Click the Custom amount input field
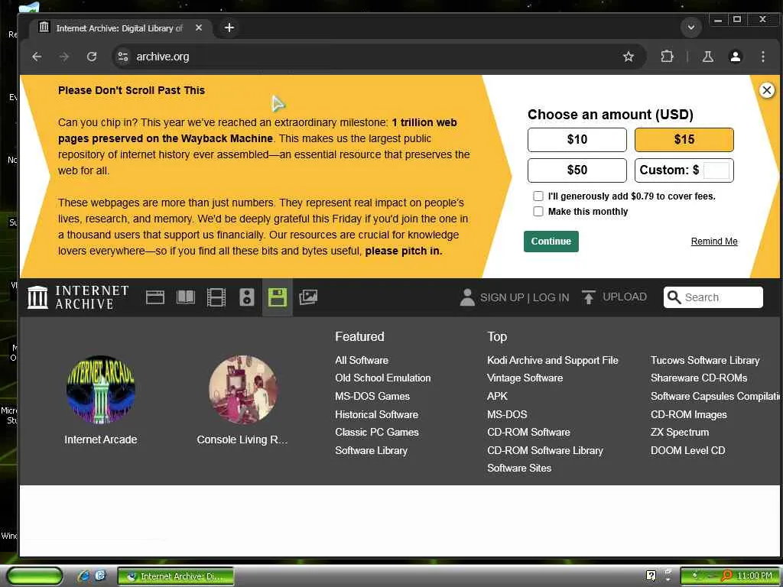This screenshot has height=587, width=783. coord(716,170)
